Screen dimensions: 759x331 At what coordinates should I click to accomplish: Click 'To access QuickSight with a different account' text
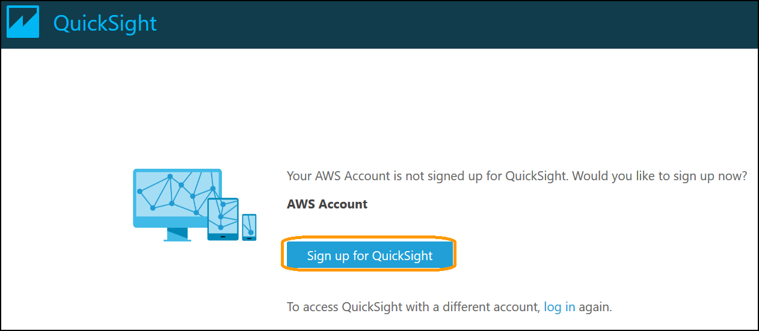(412, 307)
